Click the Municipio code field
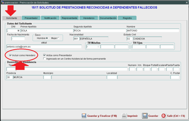 [x=47, y=77]
